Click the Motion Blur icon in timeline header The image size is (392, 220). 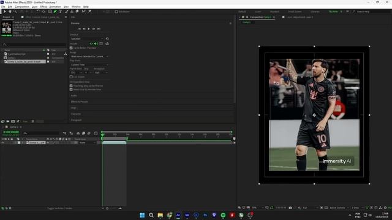(89, 133)
